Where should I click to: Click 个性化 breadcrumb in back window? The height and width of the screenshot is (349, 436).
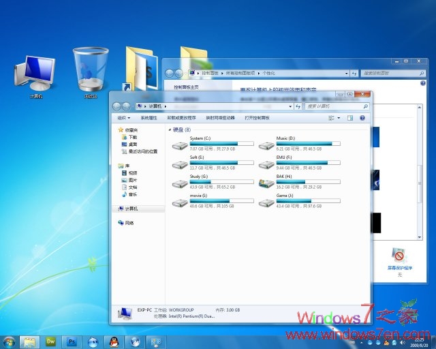coord(269,73)
